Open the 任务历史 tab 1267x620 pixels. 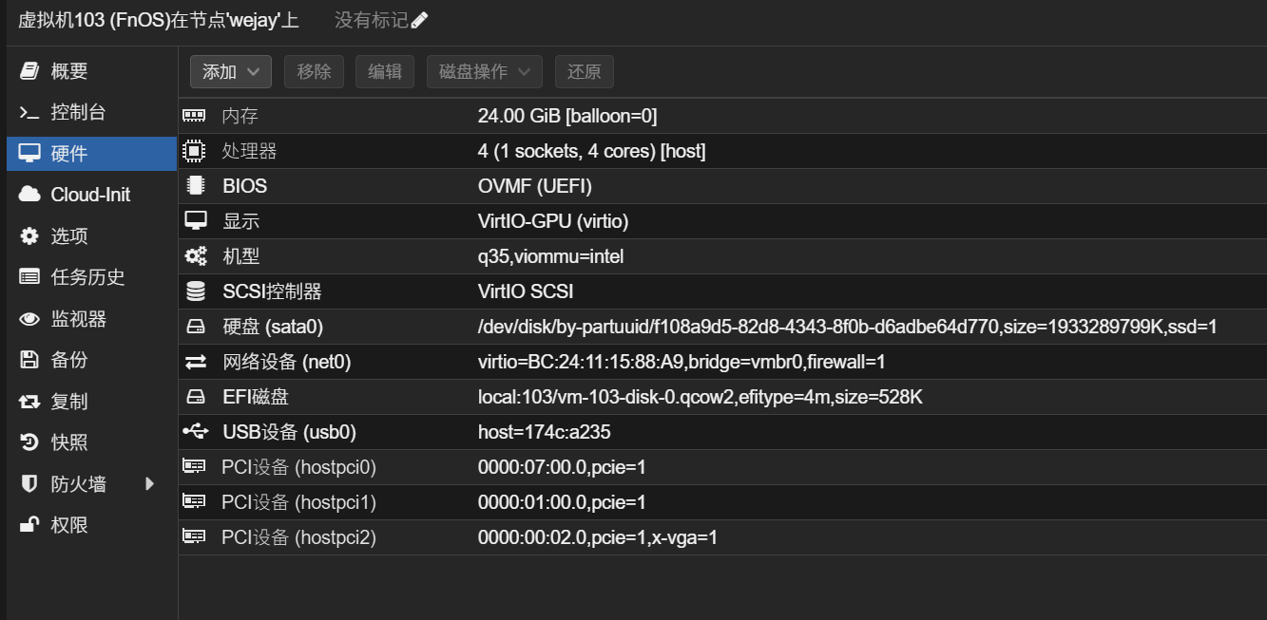(91, 277)
